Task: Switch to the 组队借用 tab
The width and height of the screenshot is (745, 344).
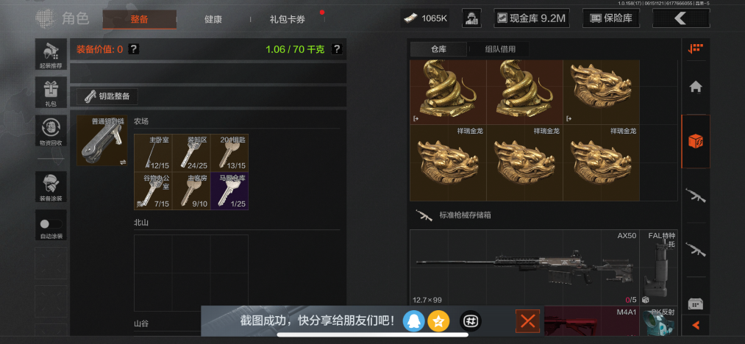Action: coord(500,49)
